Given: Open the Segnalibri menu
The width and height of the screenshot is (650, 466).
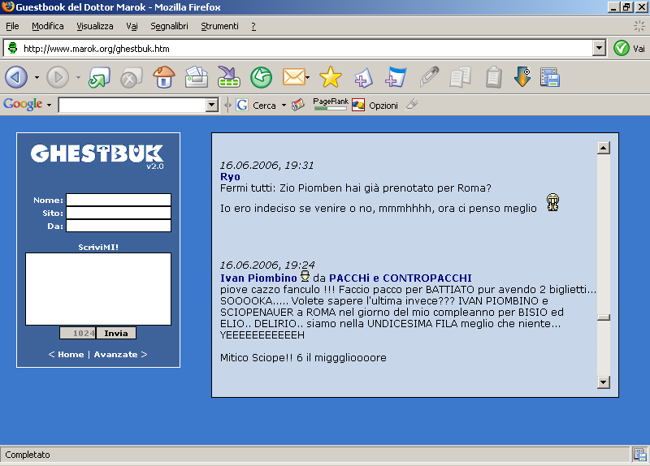Looking at the screenshot, I should (169, 26).
